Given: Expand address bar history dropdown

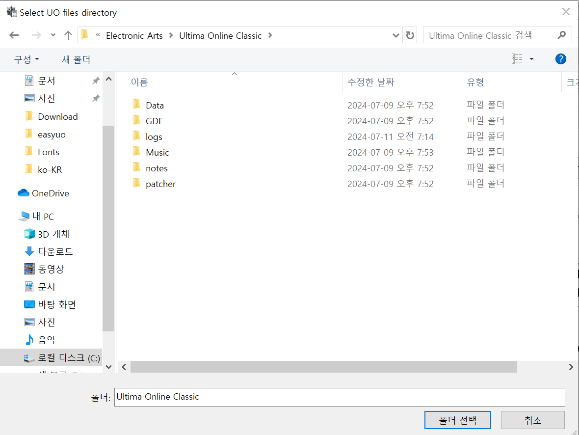Looking at the screenshot, I should click(396, 35).
